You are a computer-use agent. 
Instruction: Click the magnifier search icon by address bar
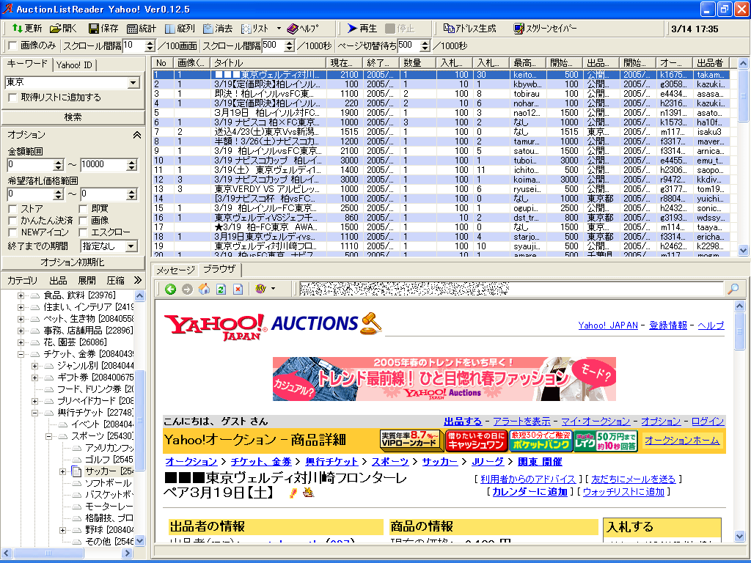click(733, 289)
